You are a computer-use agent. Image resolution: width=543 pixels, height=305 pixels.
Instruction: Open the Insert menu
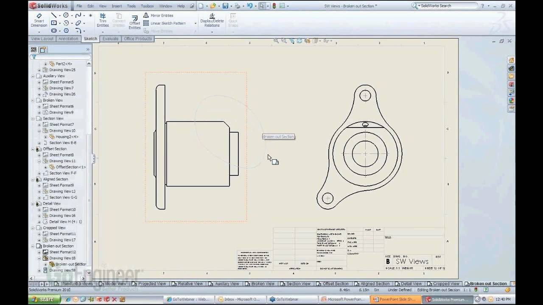coord(117,6)
